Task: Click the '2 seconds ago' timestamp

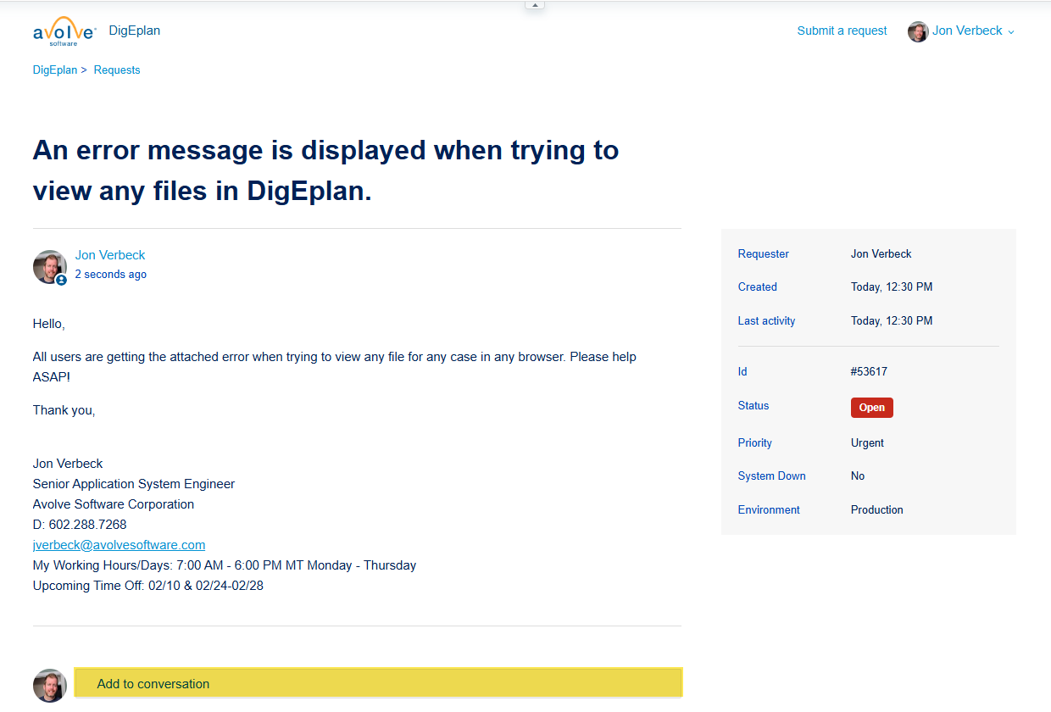Action: coord(111,275)
